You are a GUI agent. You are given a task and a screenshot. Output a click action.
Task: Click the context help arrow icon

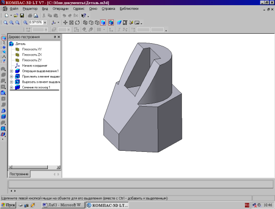84,16
